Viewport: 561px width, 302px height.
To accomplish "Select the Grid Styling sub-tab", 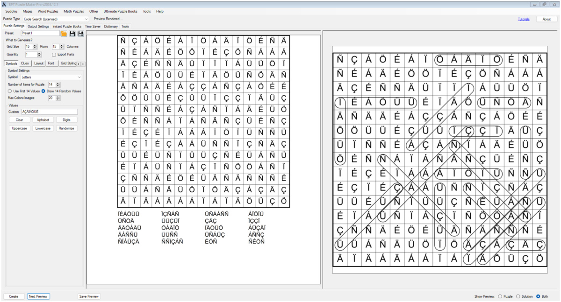I will pyautogui.click(x=68, y=63).
